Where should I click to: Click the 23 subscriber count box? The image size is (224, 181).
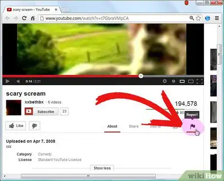64,111
